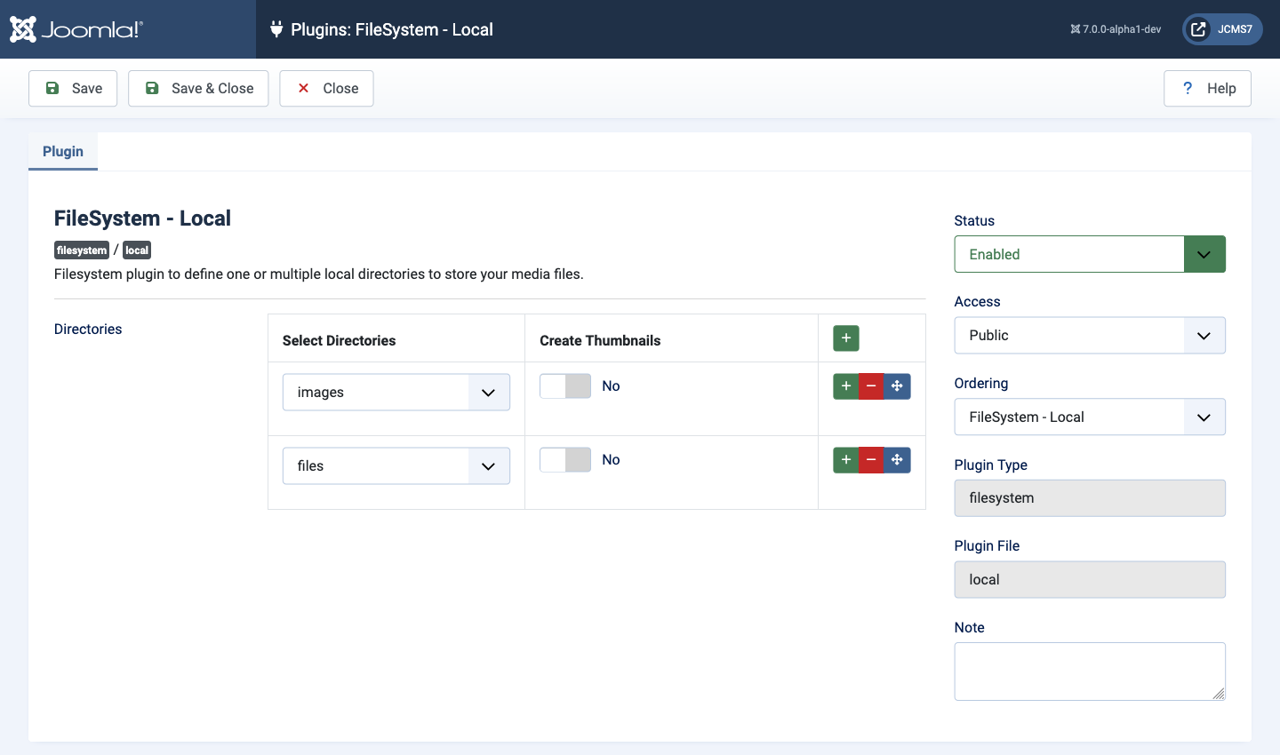Open the images directory dropdown

396,393
